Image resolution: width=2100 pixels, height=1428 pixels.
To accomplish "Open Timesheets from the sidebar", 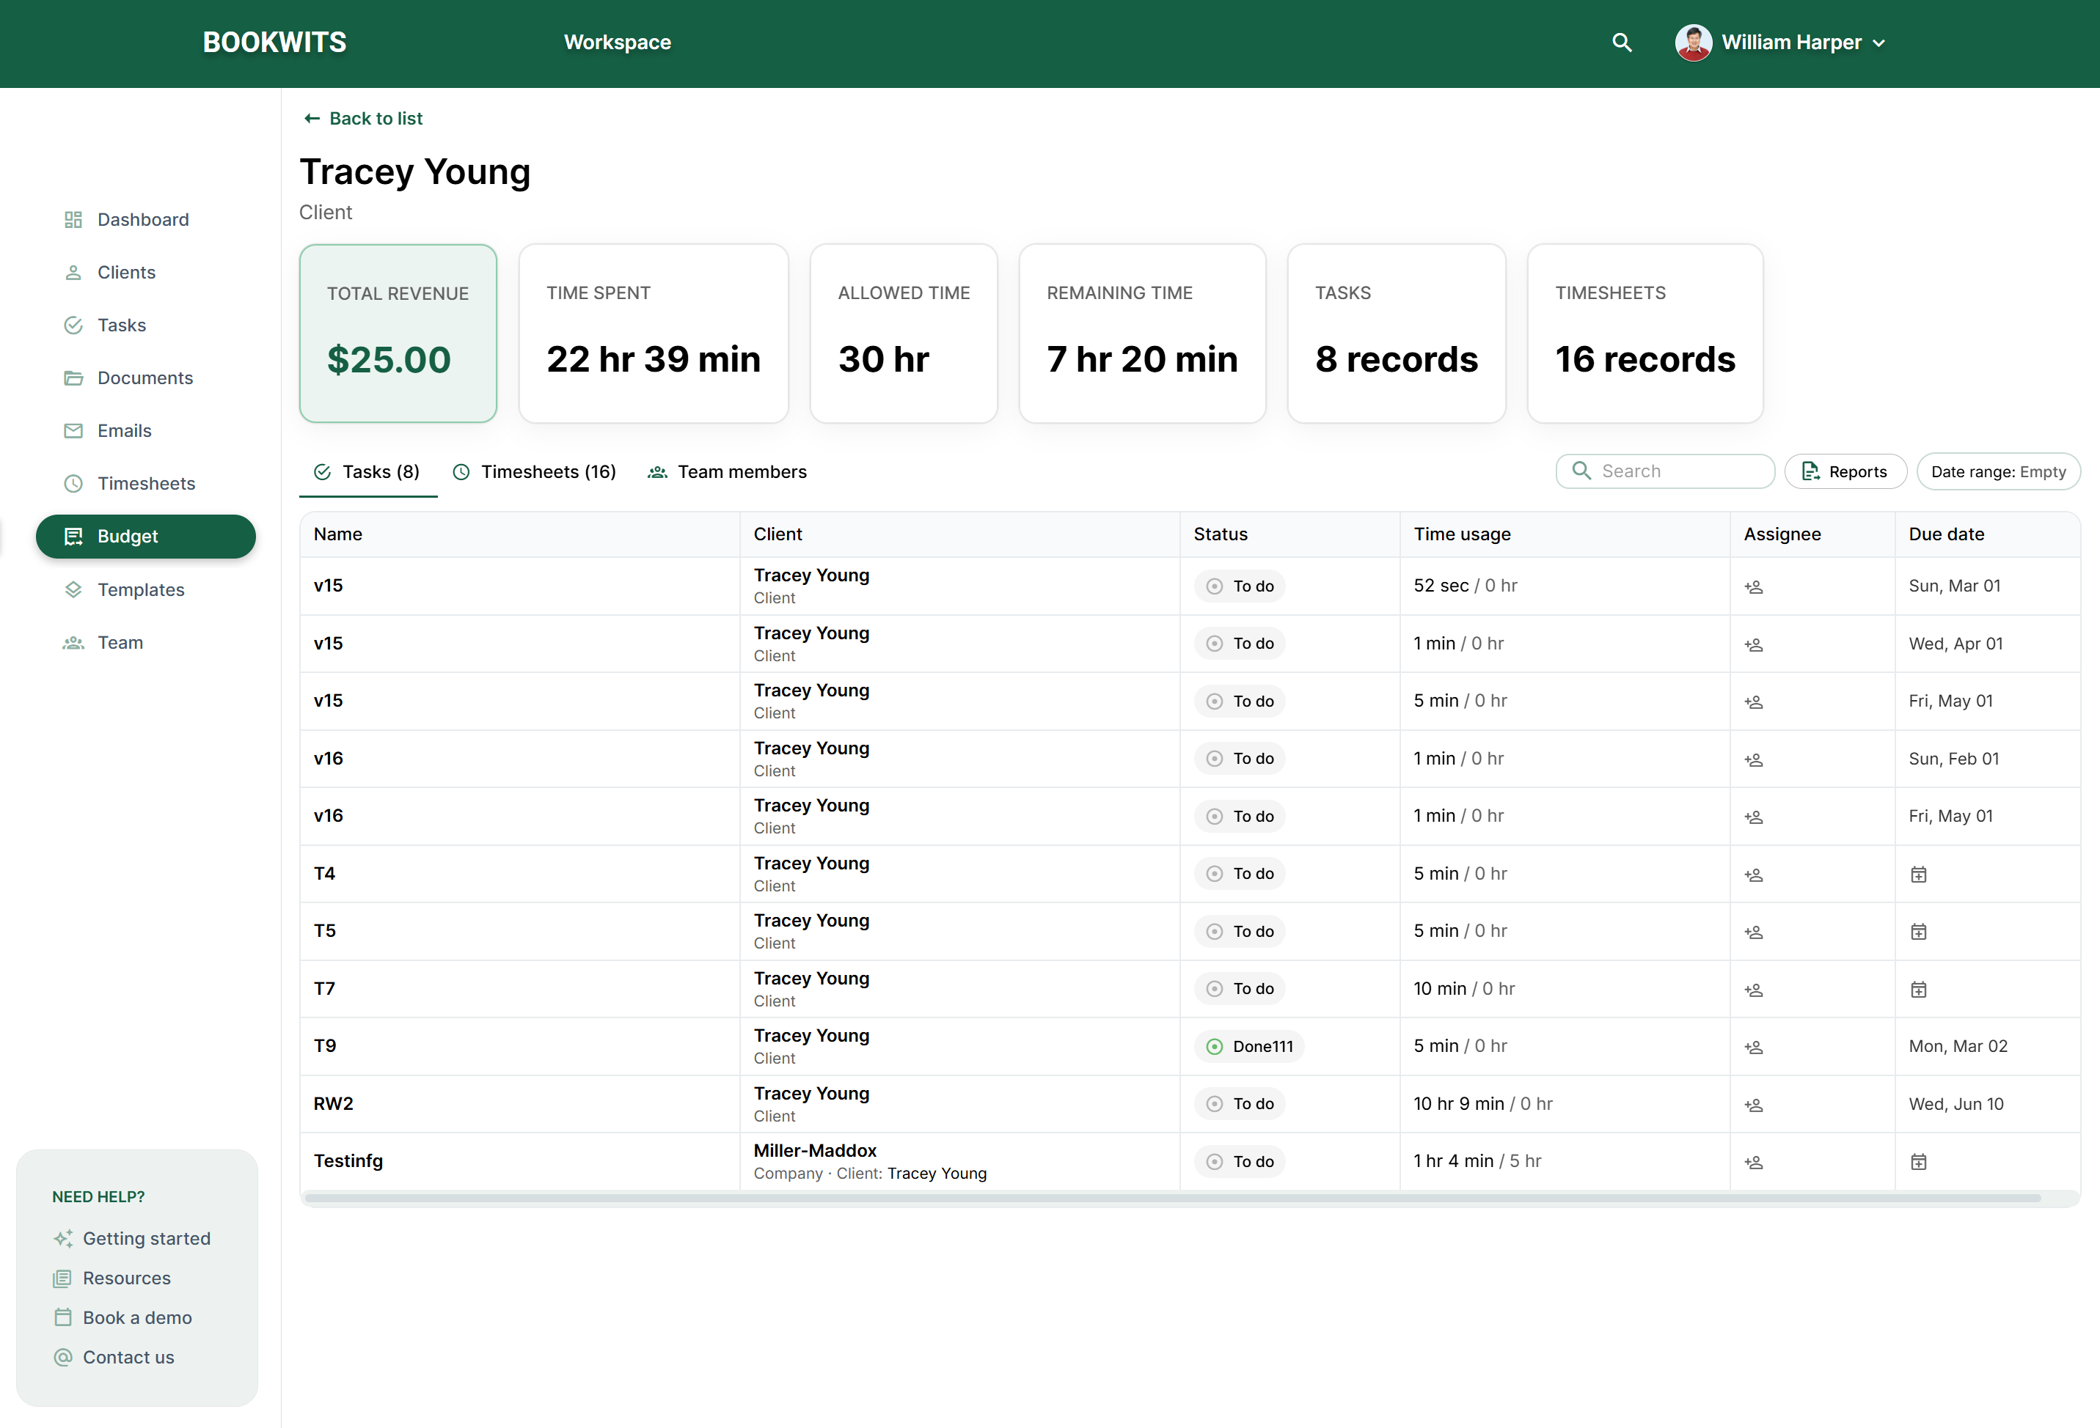I will [145, 483].
